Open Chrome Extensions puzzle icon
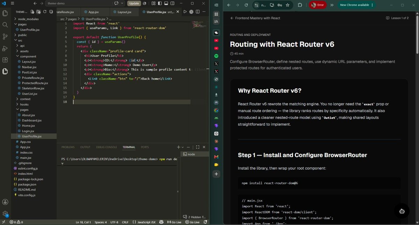This screenshot has width=419, height=225. 300,5
